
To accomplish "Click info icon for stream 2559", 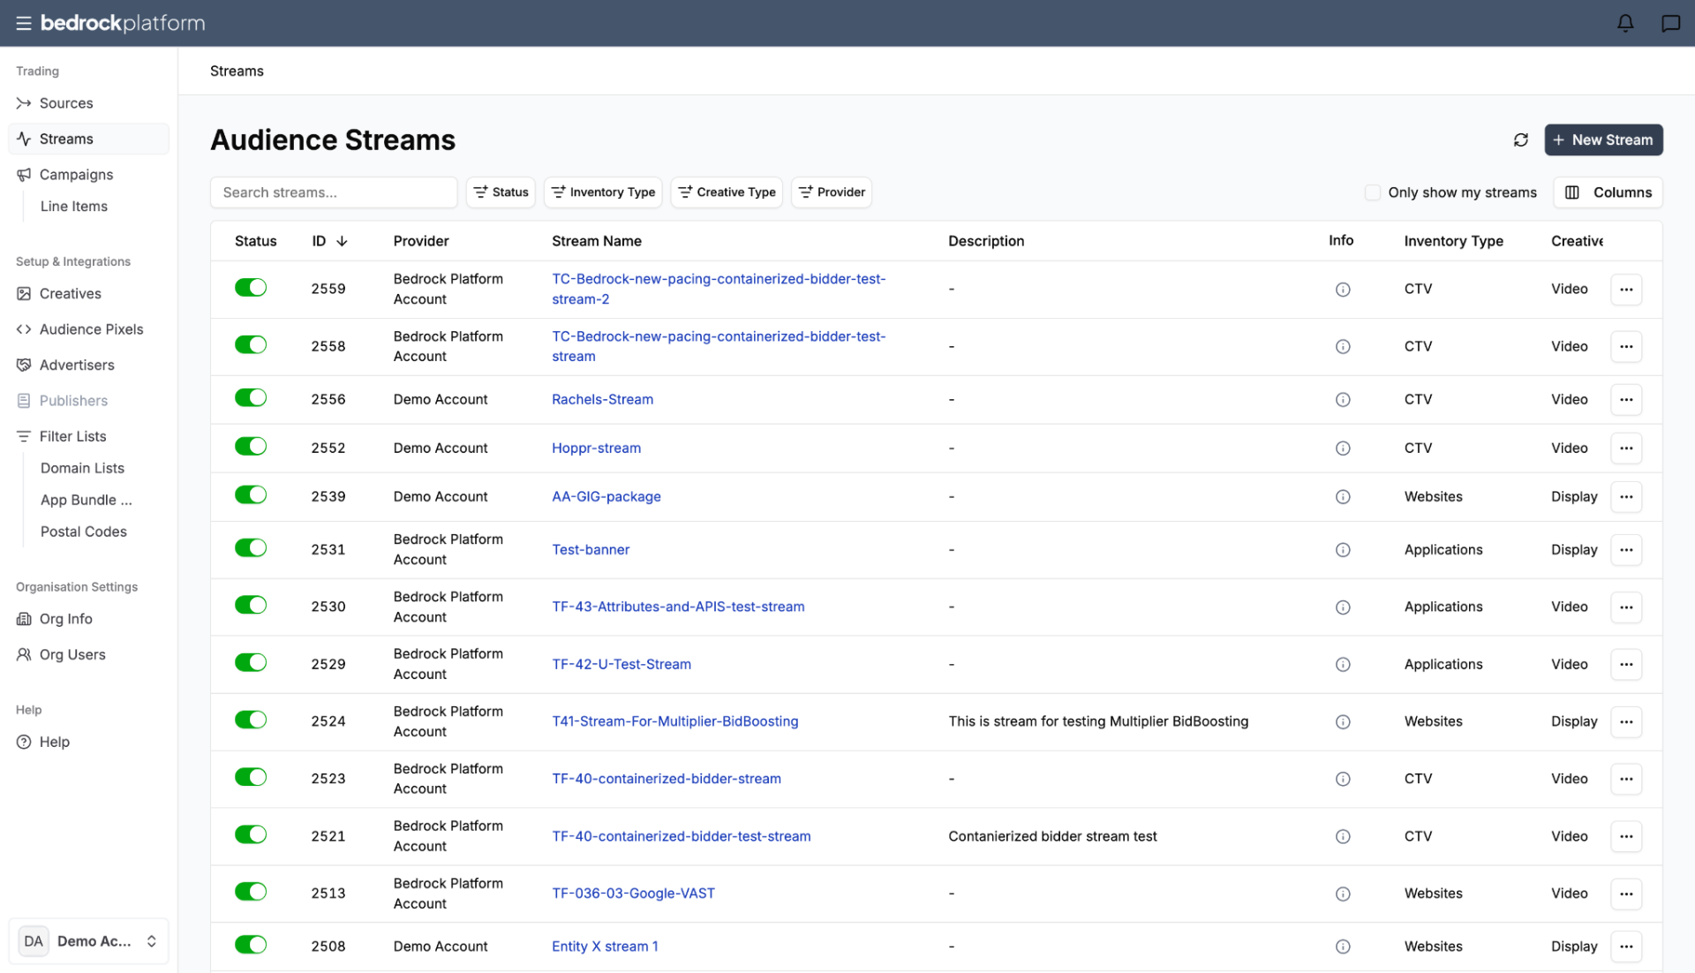I will tap(1343, 289).
